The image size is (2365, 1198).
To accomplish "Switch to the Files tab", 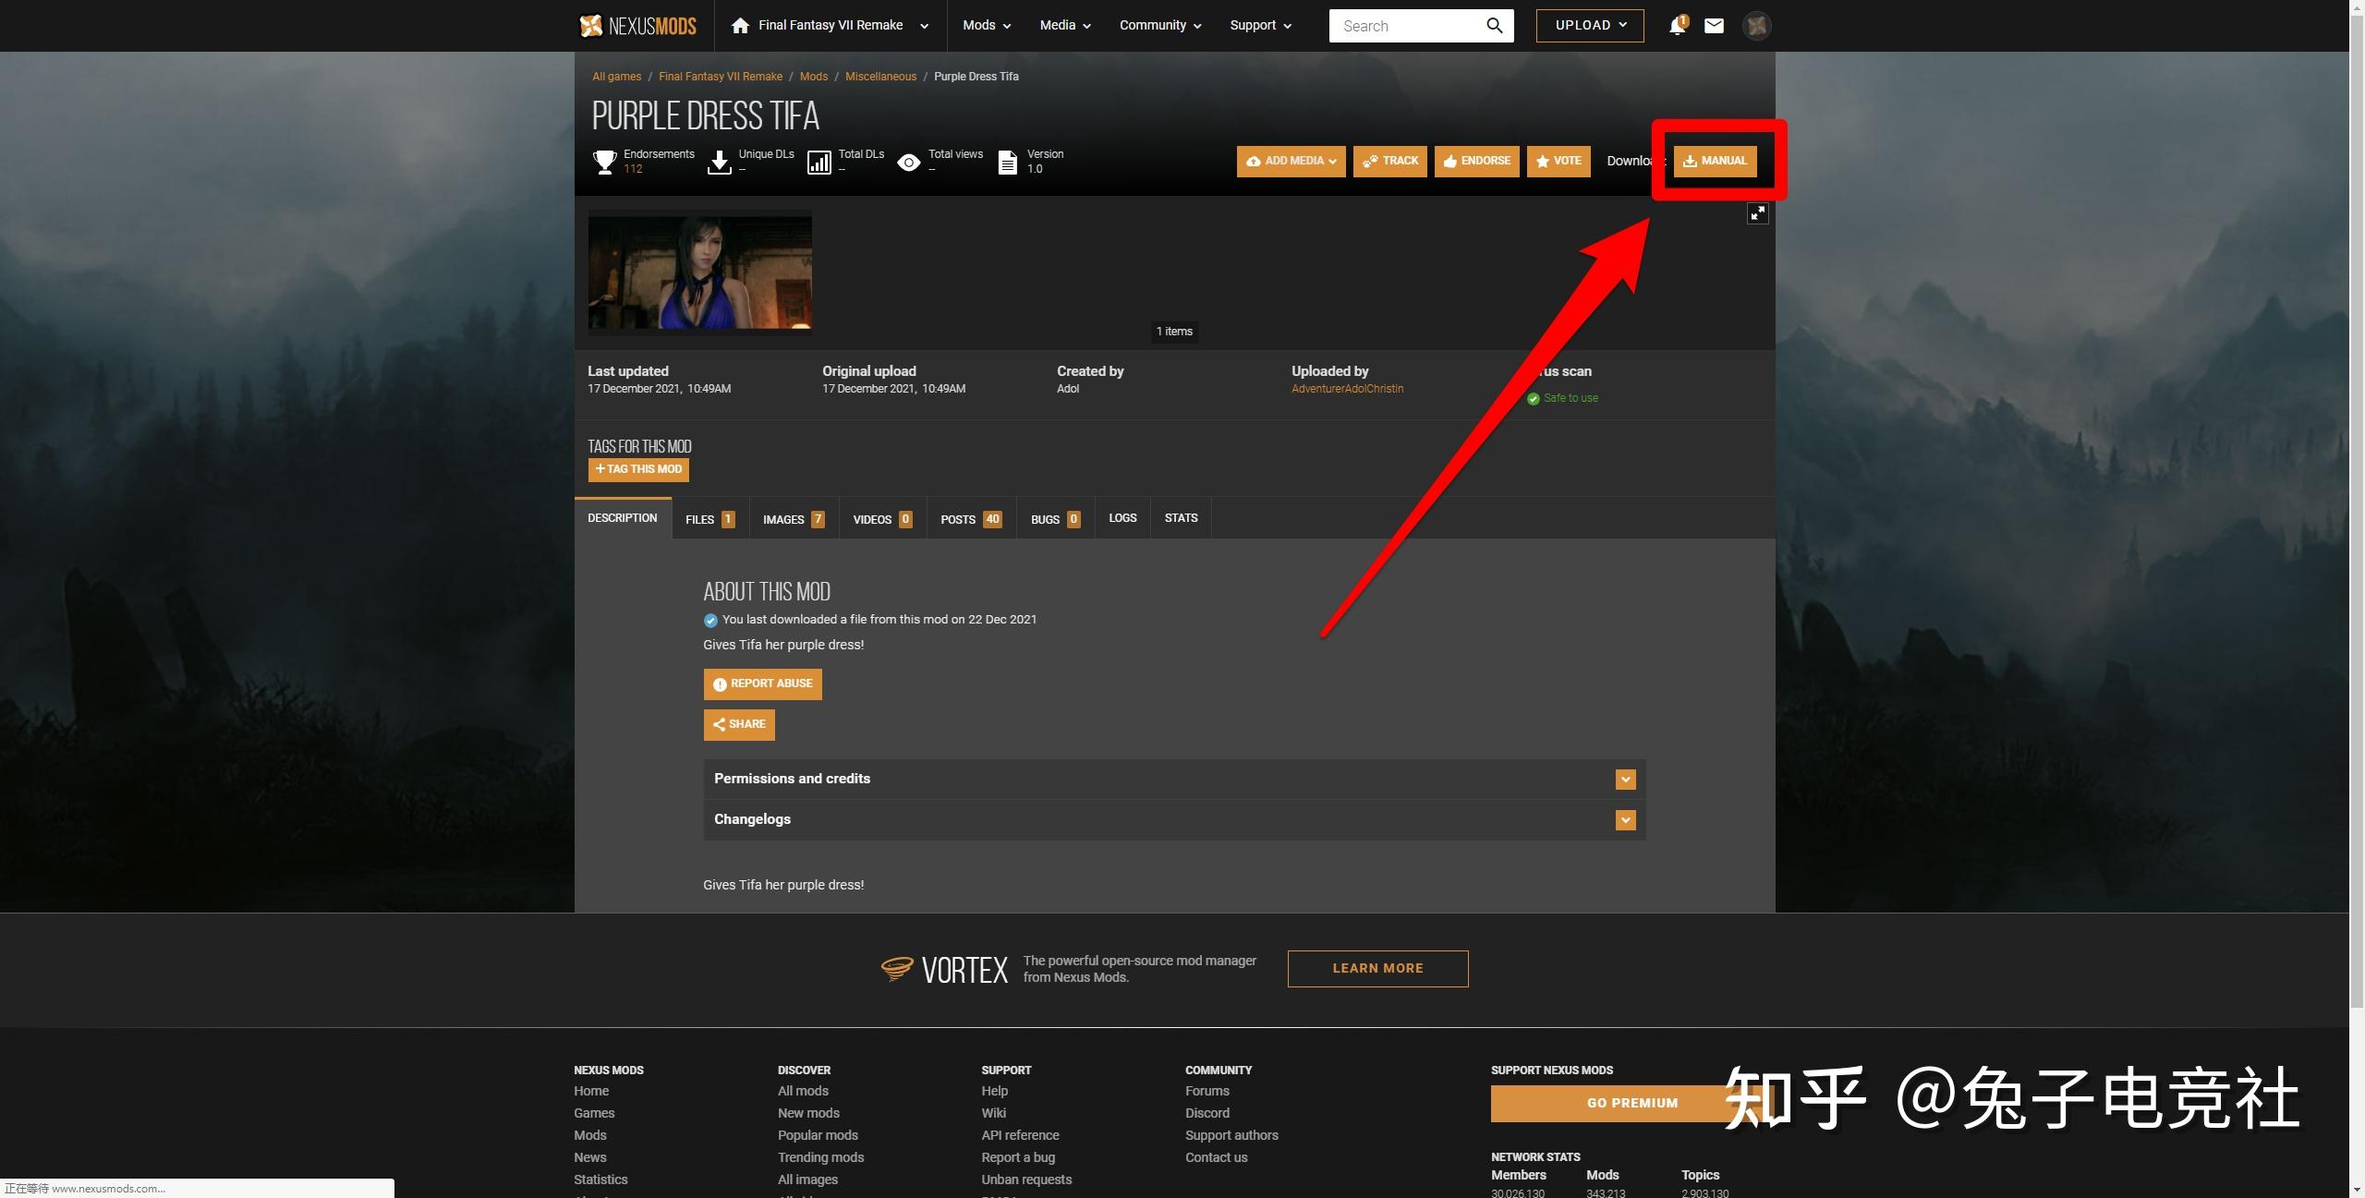I will (x=709, y=519).
